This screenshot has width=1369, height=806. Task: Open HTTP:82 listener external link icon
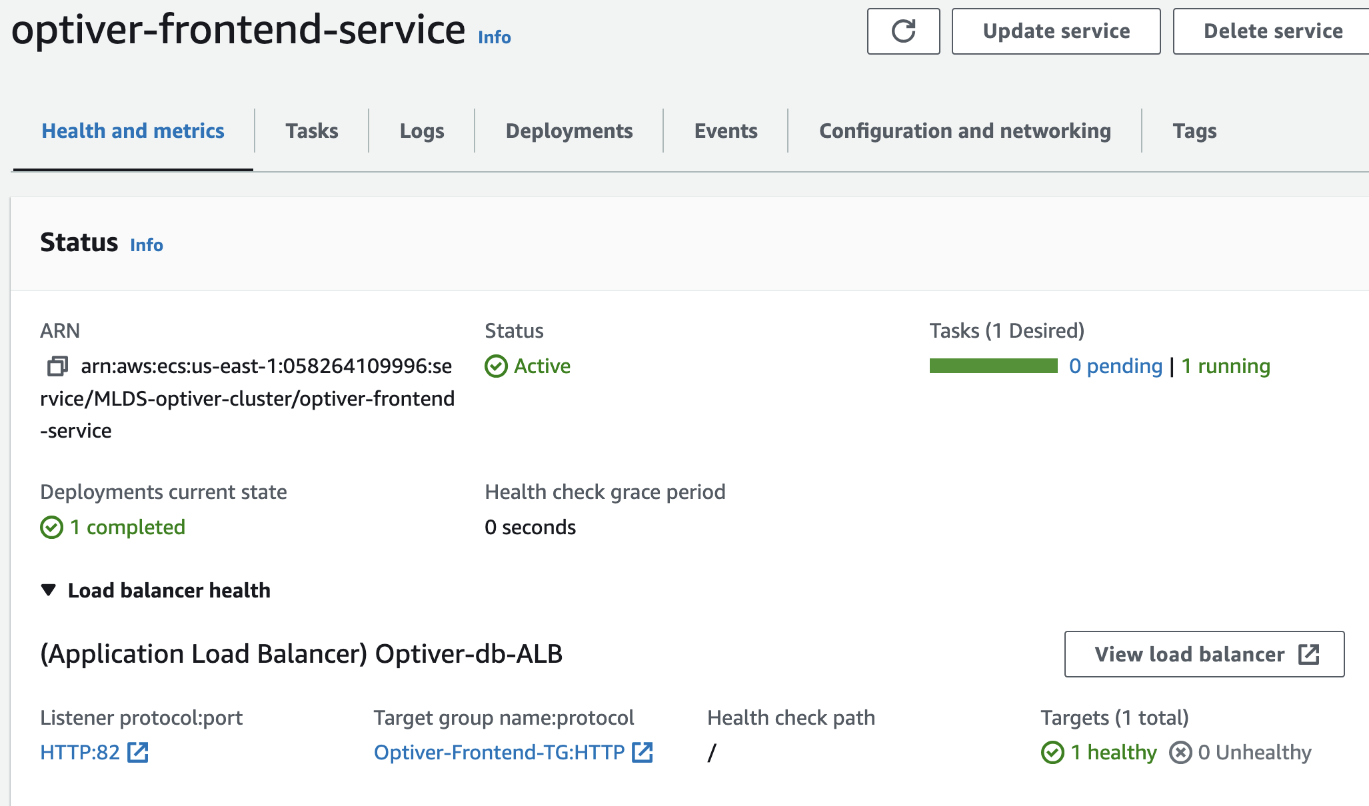[138, 752]
